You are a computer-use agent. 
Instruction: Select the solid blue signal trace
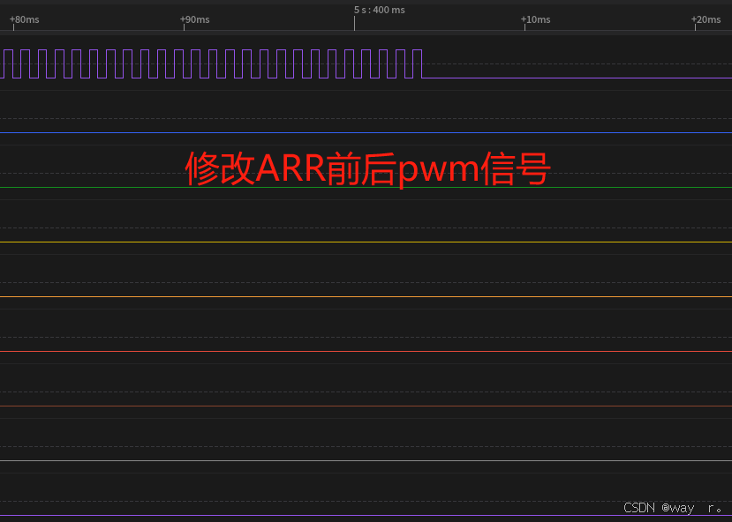tap(353, 130)
